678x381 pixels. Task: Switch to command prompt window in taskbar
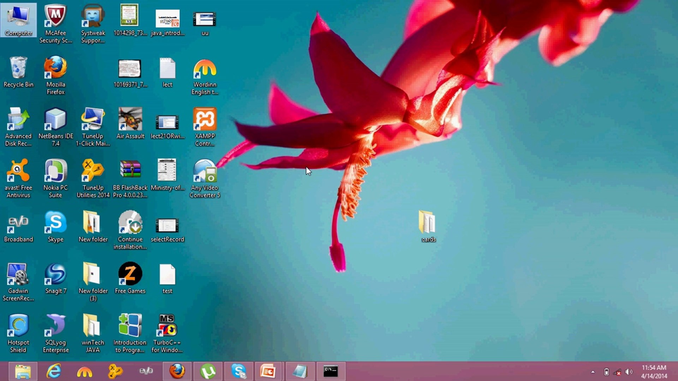331,371
